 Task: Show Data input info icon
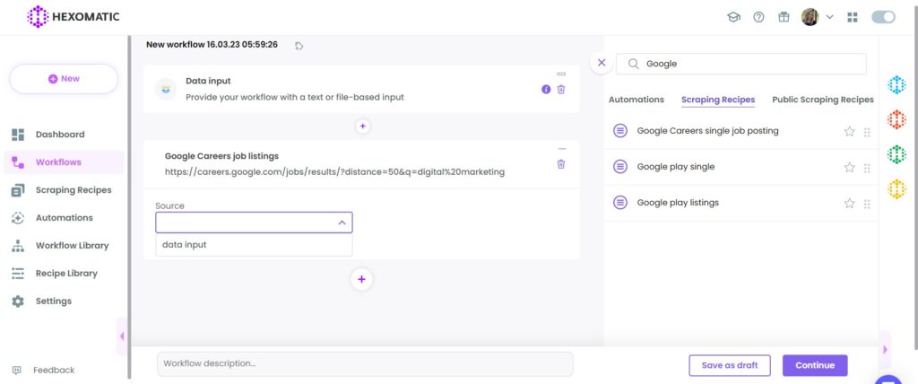pyautogui.click(x=546, y=89)
